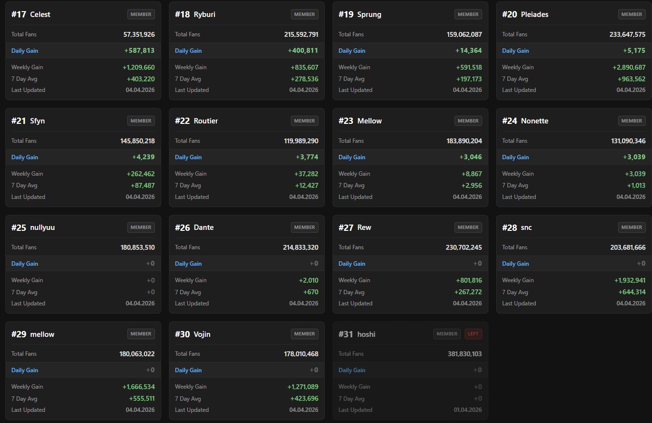Select the Daily Gain label on Dante's card

[188, 264]
